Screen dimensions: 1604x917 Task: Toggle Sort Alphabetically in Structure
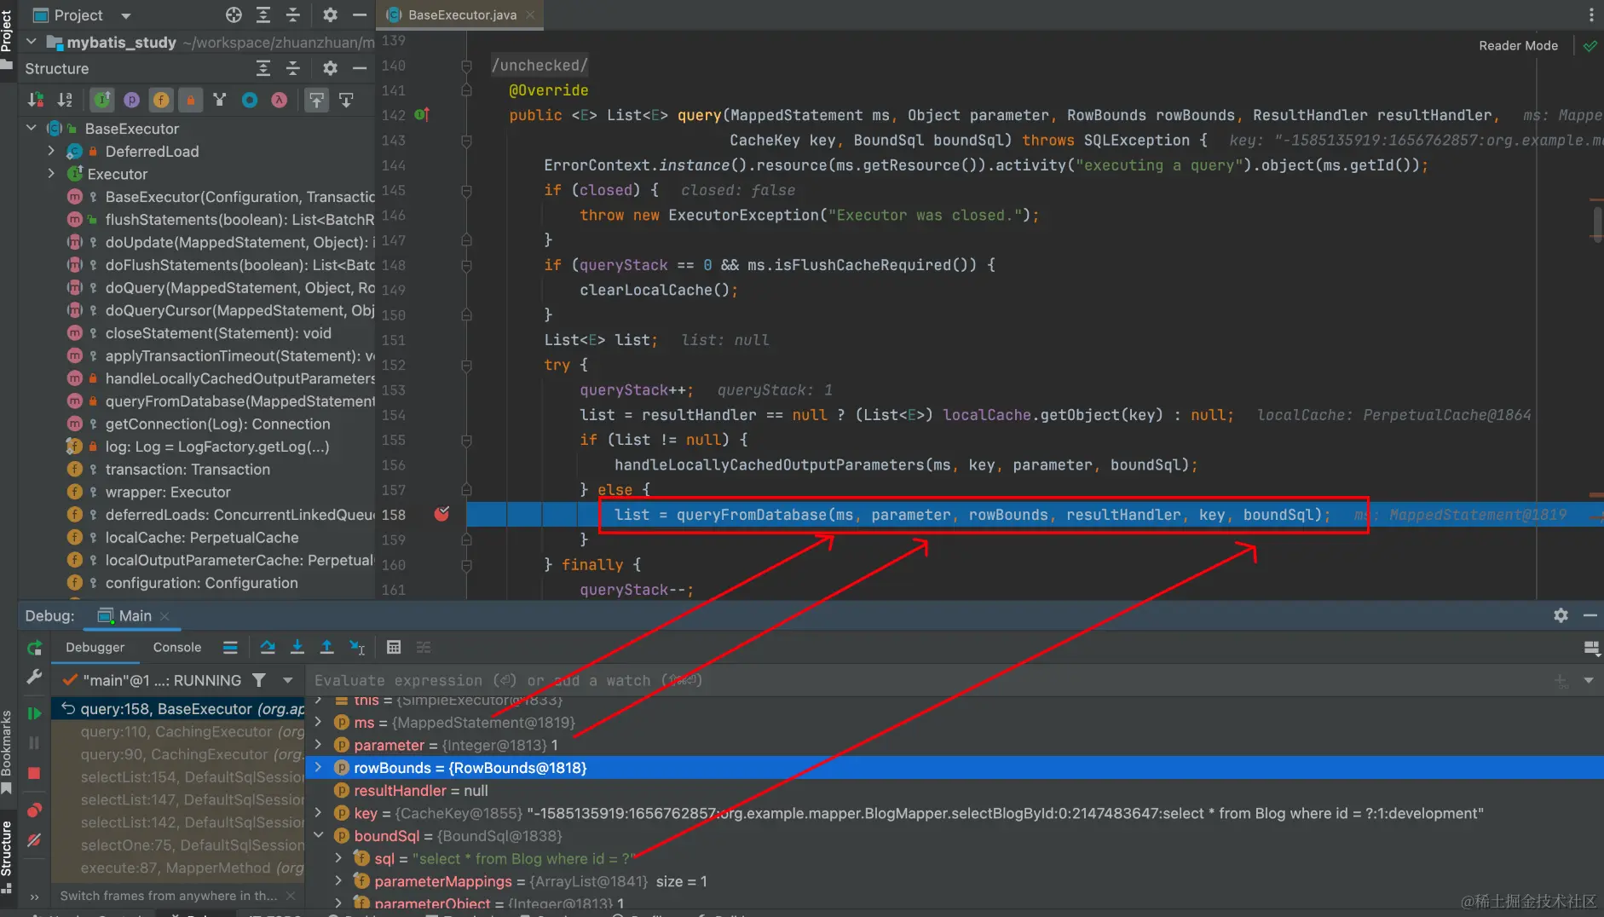[x=65, y=100]
